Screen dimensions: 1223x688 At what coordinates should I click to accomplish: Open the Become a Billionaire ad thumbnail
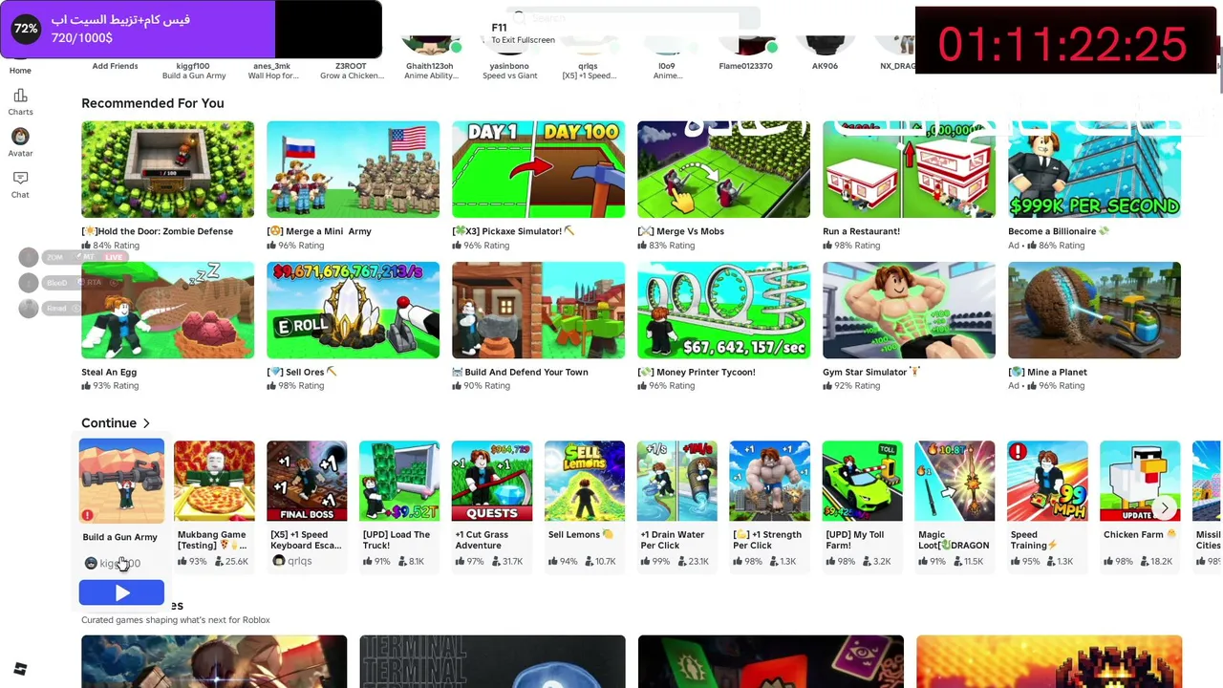(1094, 169)
